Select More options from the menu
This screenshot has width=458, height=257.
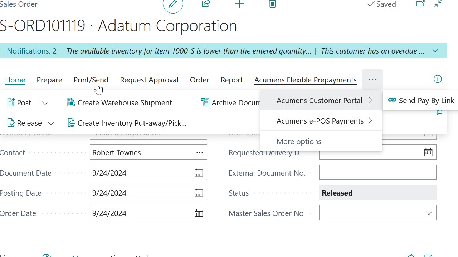(299, 141)
